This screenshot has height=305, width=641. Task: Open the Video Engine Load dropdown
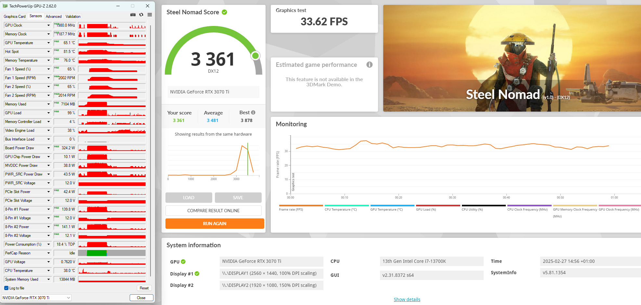pos(48,130)
